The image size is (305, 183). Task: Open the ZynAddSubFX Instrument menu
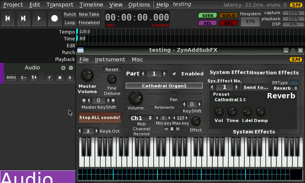click(110, 59)
